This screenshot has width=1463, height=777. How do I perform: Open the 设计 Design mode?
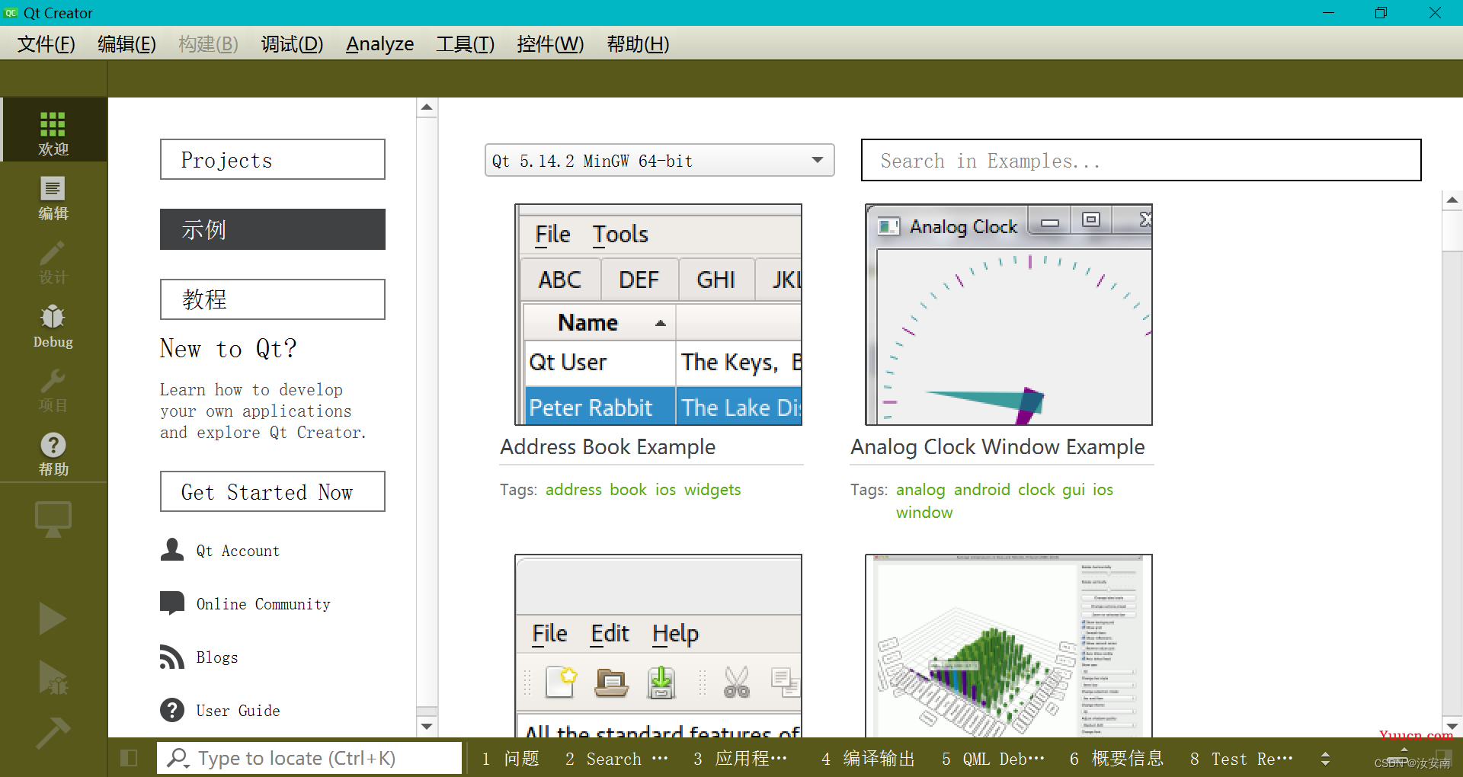pos(53,261)
